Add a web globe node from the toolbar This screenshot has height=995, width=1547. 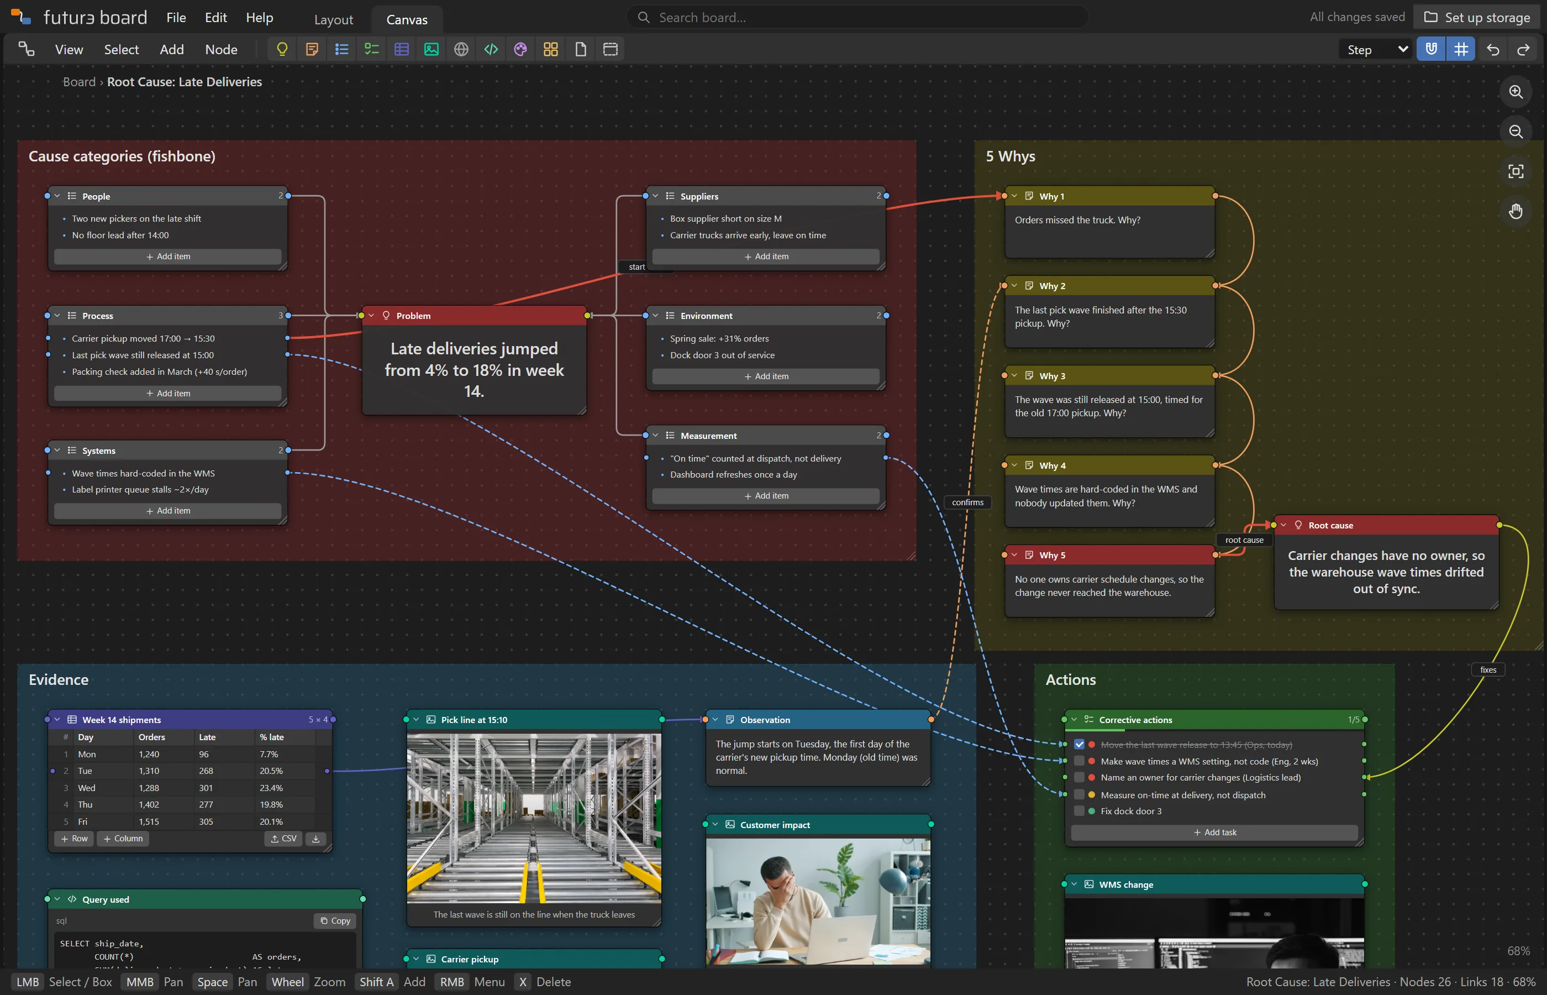pos(461,49)
